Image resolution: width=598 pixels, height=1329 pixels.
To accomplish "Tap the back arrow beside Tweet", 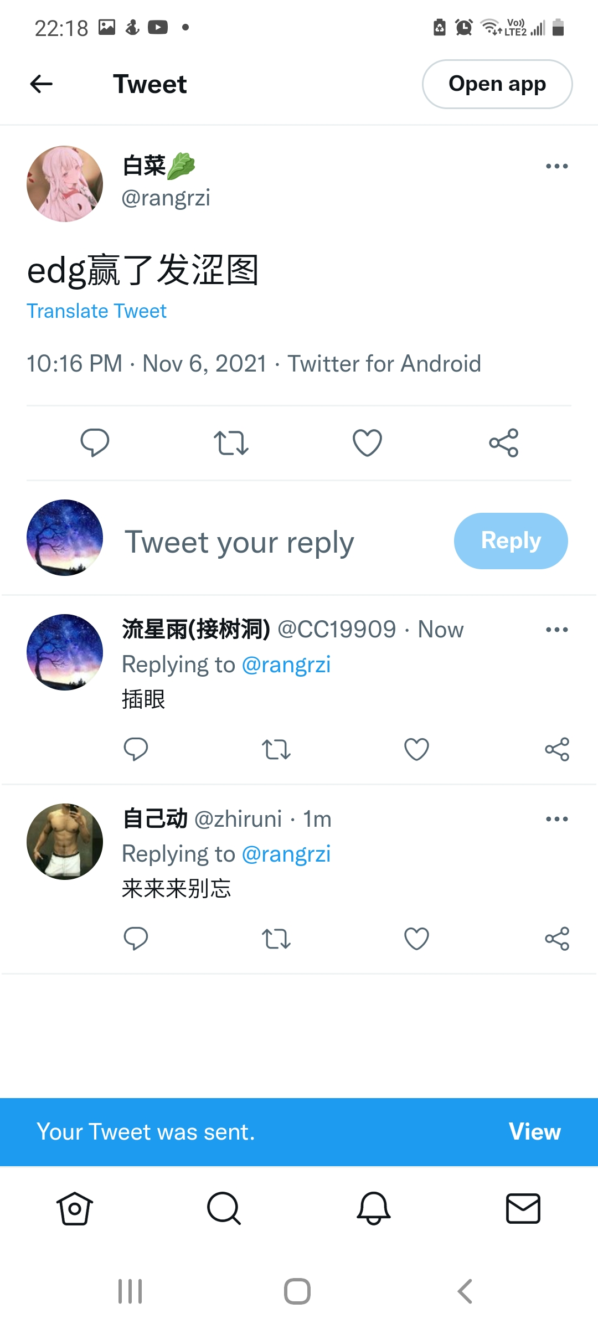I will pos(41,84).
